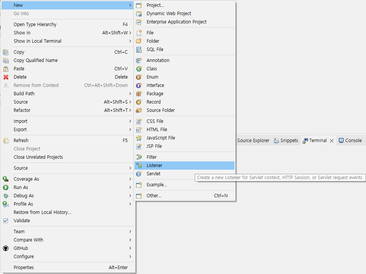Click the Interface icon
Viewport: 366px width, 274px height.
[139, 85]
